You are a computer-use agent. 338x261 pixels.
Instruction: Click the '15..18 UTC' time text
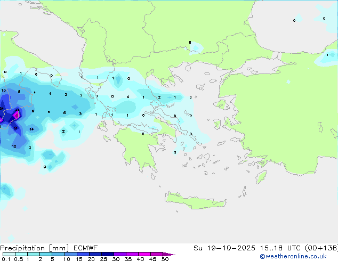tap(280, 248)
